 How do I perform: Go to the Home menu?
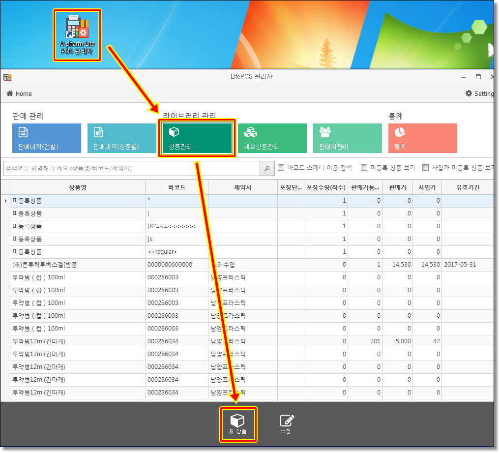point(19,93)
